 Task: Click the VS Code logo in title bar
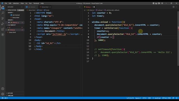pos(2,3)
